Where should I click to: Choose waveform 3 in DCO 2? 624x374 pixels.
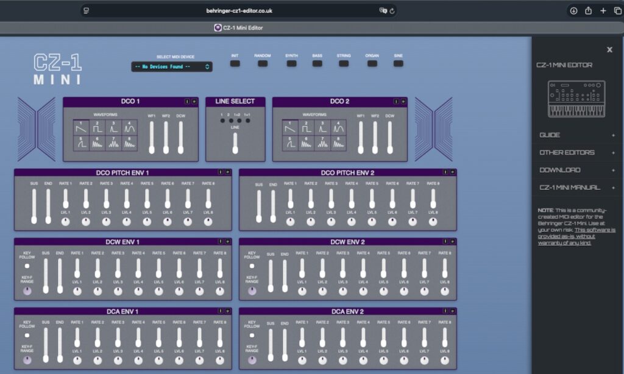(x=323, y=128)
